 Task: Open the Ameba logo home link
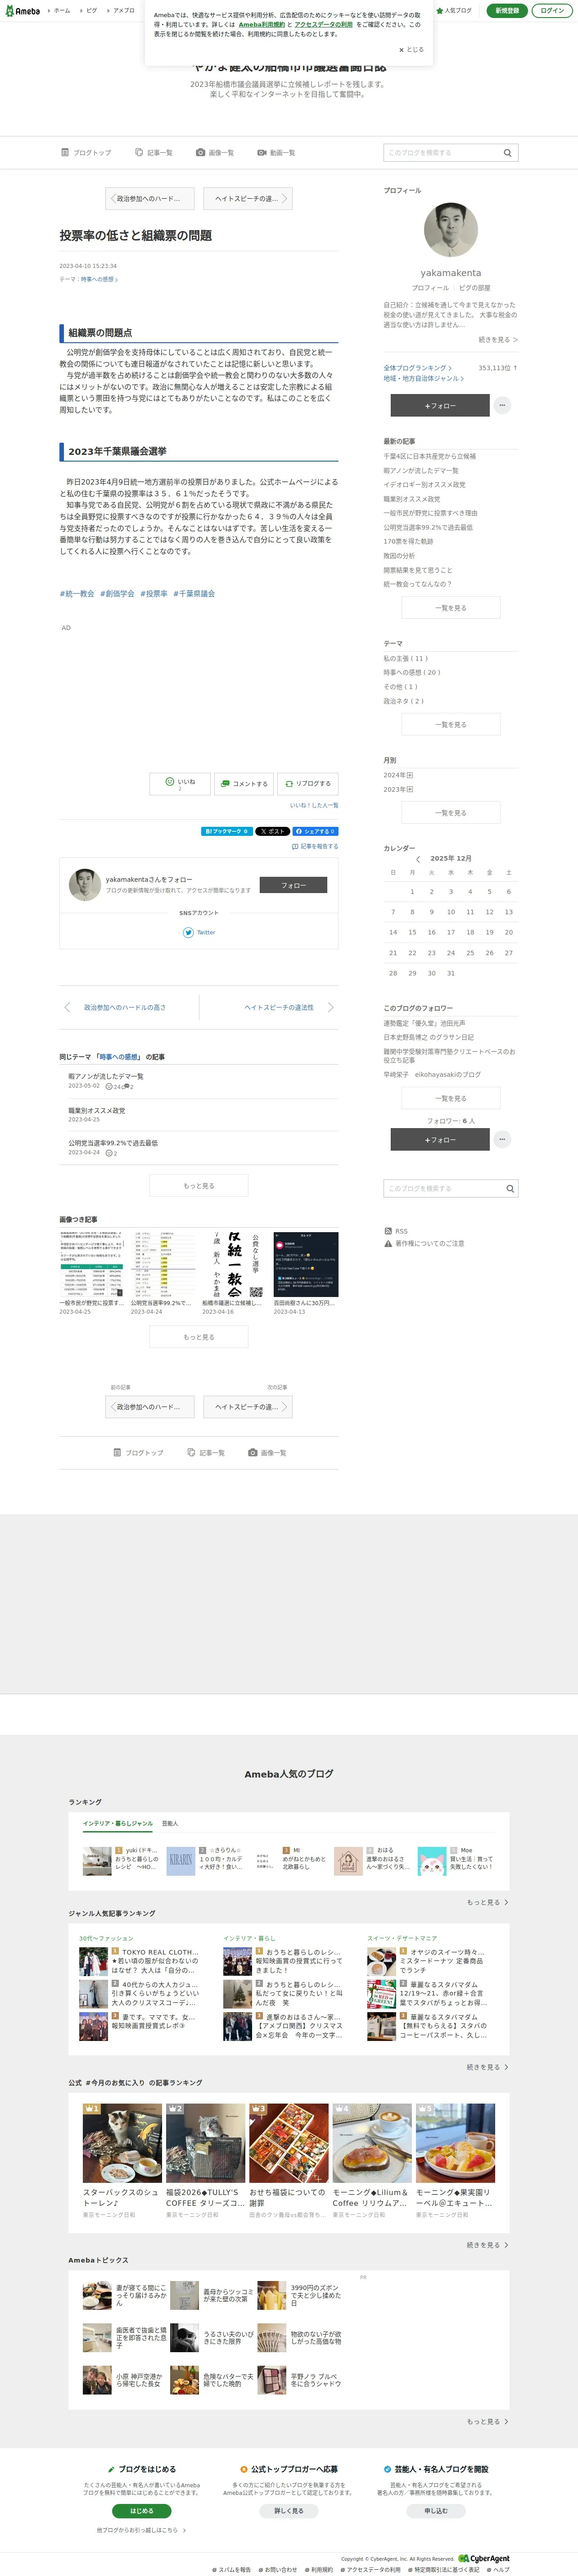point(22,11)
